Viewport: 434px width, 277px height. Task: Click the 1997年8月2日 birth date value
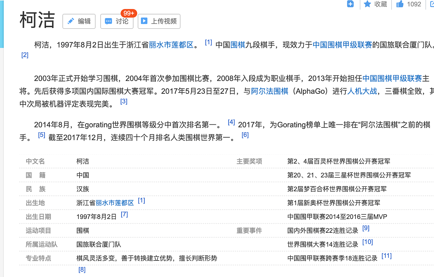[96, 217]
